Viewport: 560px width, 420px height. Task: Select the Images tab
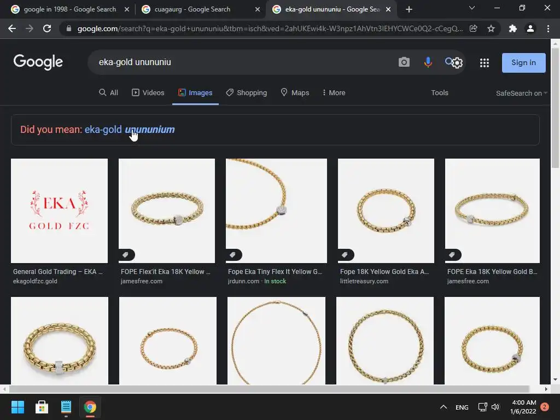[x=195, y=93]
